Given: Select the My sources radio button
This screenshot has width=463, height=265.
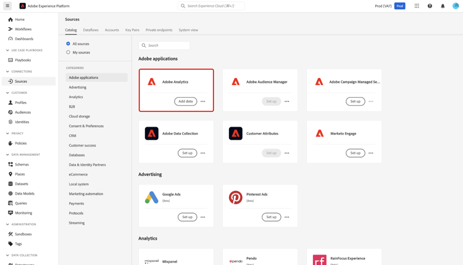Looking at the screenshot, I should (68, 53).
